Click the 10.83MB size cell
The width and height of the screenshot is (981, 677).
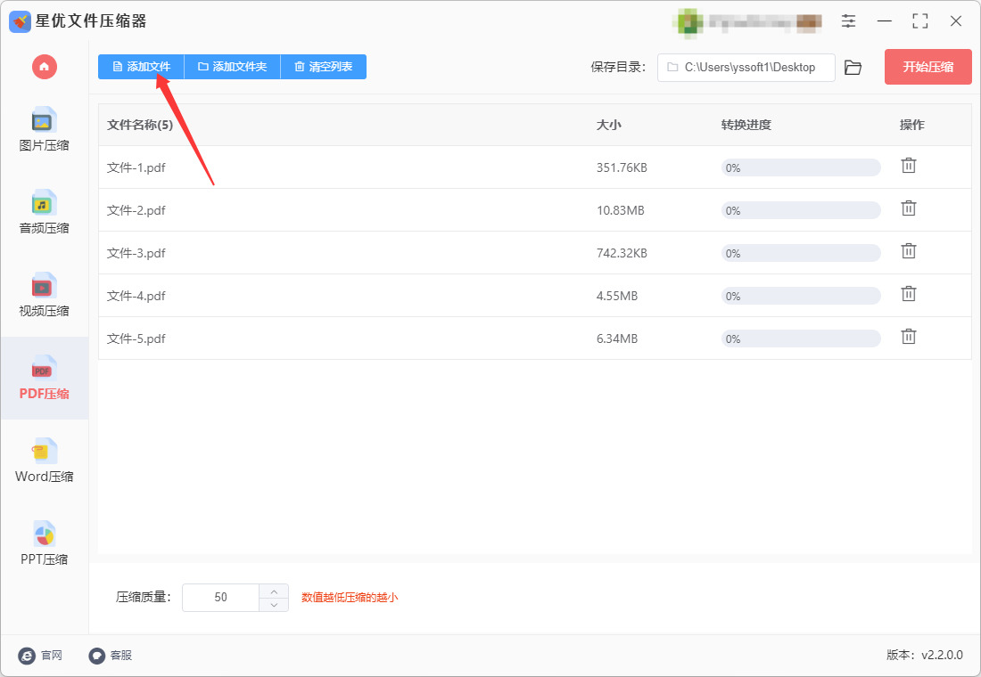pos(621,210)
